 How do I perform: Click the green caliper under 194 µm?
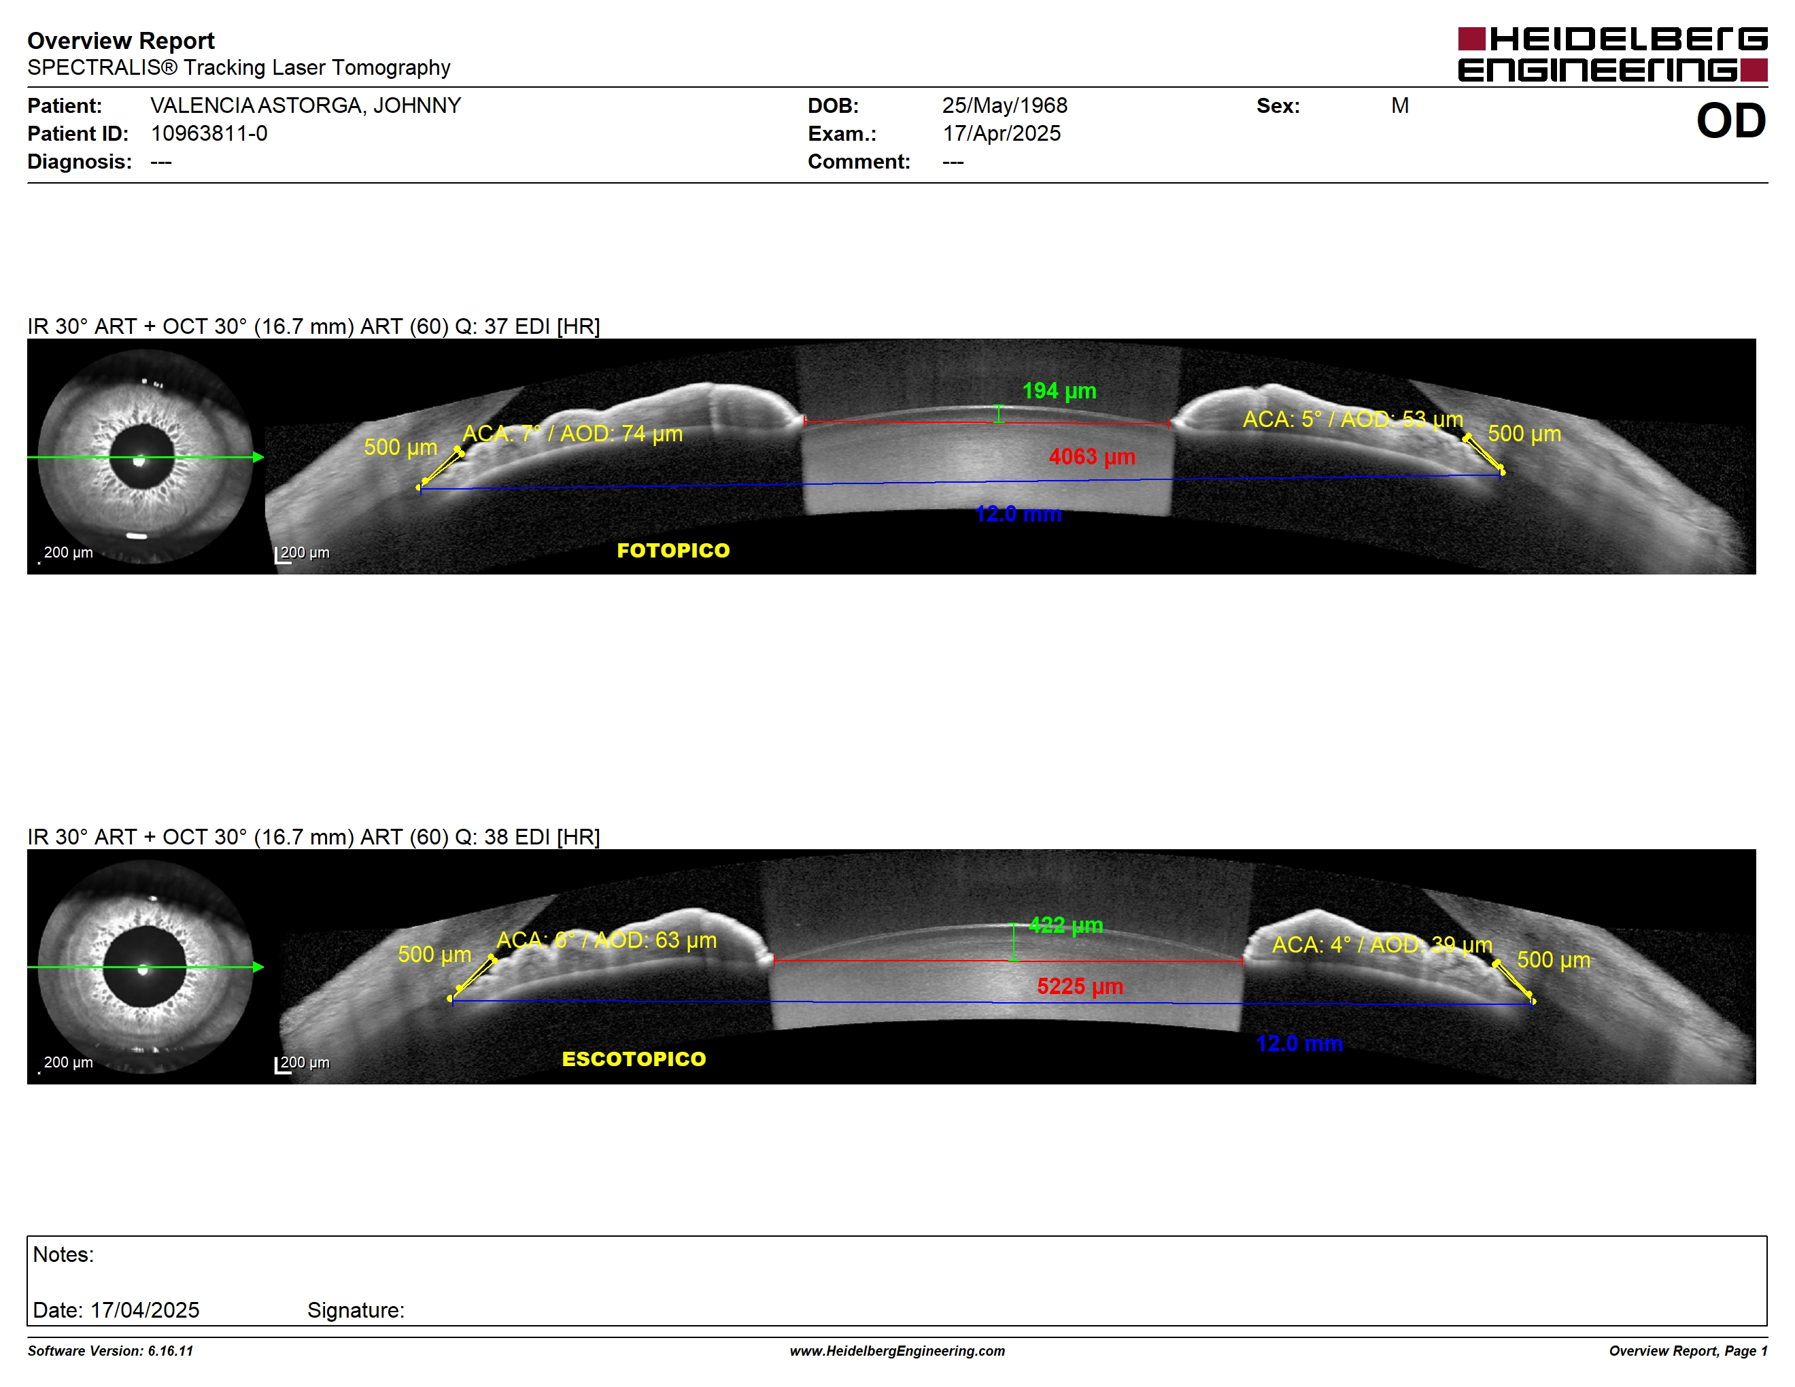coord(999,413)
